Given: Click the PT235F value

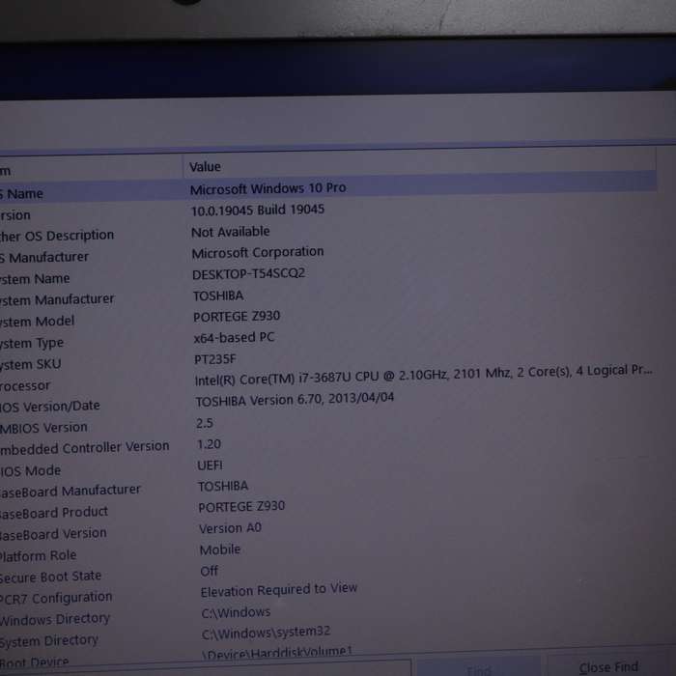Looking at the screenshot, I should (215, 358).
